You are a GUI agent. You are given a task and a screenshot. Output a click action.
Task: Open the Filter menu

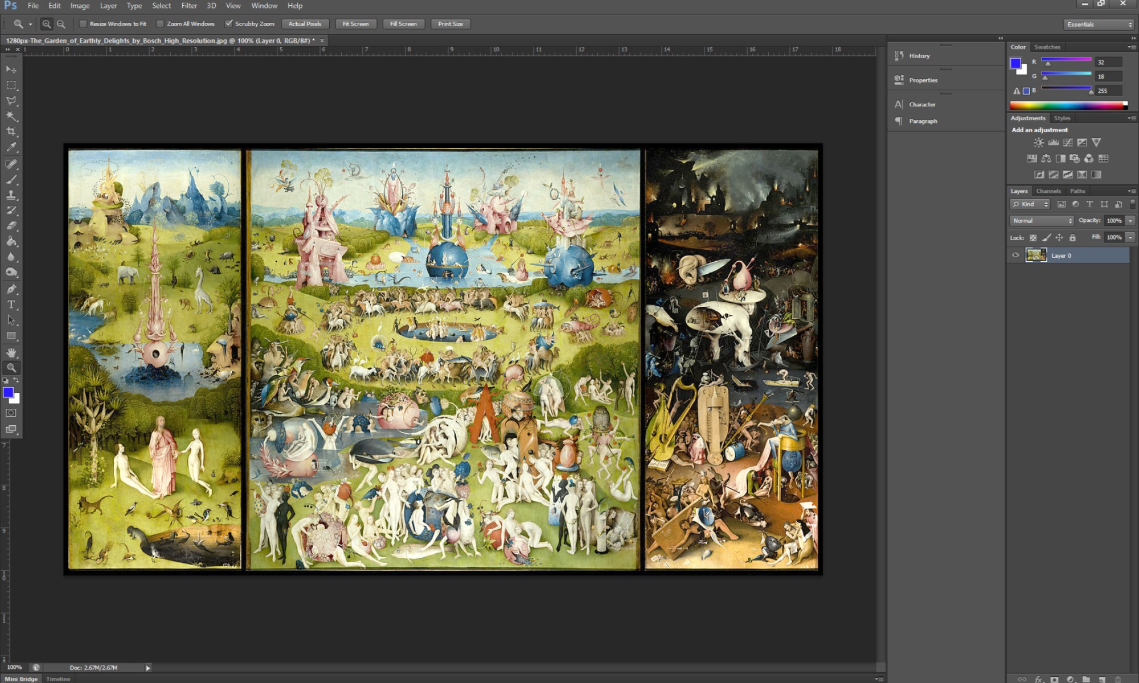point(189,6)
